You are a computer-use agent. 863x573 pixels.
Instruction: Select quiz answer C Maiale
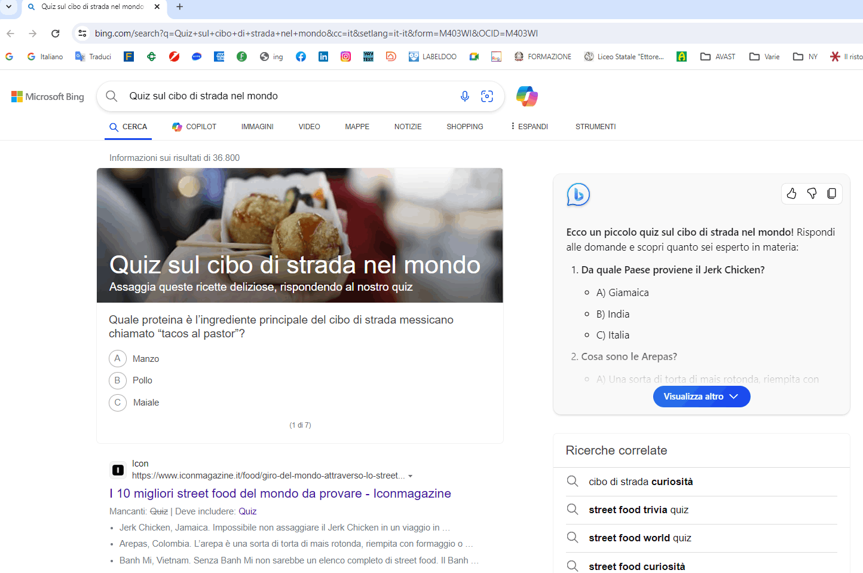(x=134, y=403)
